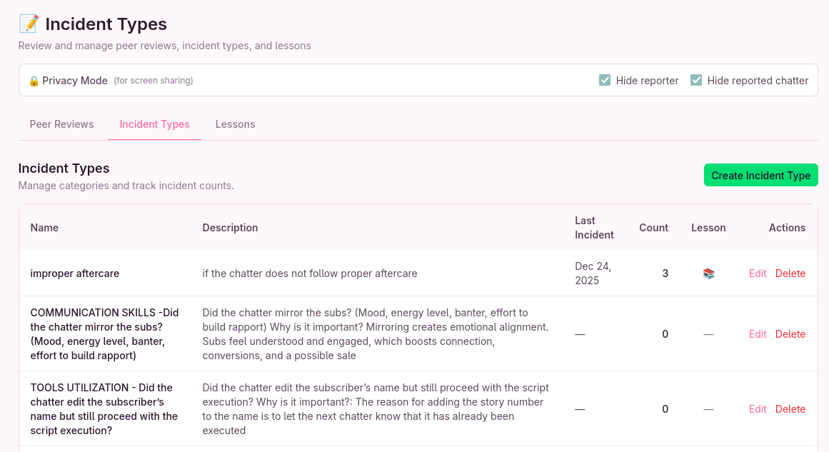Click the Count column header
The image size is (829, 452).
(653, 228)
